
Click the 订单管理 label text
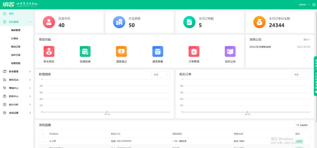[x=194, y=62]
